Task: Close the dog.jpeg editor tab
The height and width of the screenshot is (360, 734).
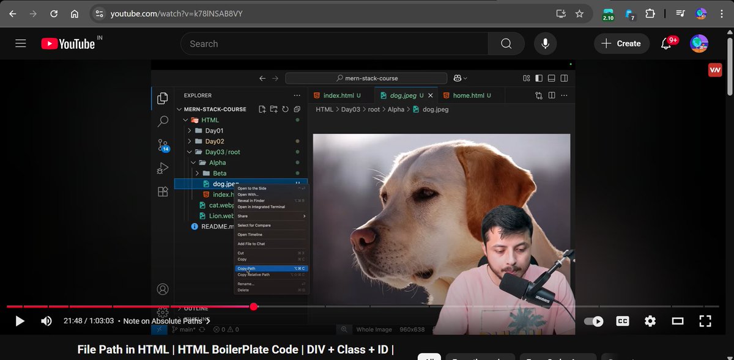Action: coord(431,95)
